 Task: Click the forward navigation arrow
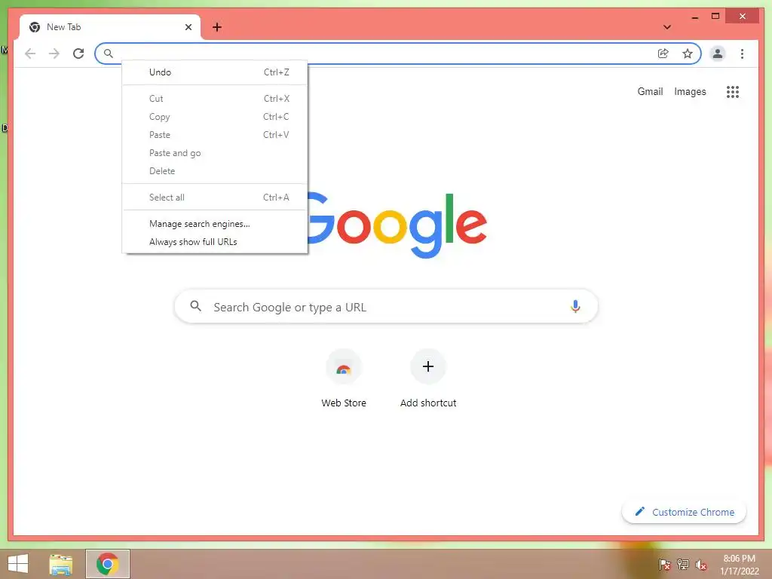(54, 54)
